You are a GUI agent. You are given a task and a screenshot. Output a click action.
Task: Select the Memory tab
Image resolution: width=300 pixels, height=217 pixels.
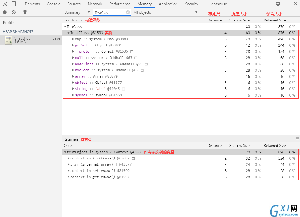pyautogui.click(x=144, y=4)
